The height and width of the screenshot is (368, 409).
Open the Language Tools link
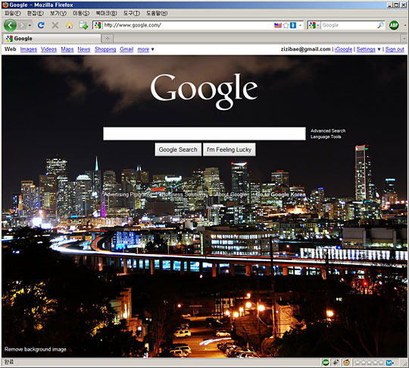click(326, 137)
